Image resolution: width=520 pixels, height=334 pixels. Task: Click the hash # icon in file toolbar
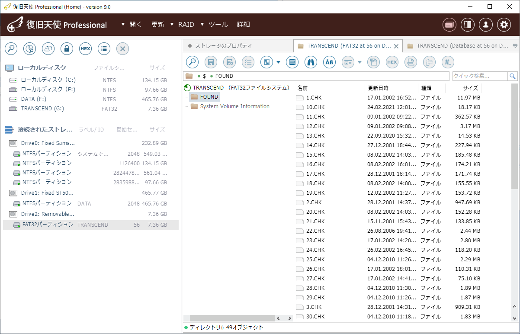point(448,62)
